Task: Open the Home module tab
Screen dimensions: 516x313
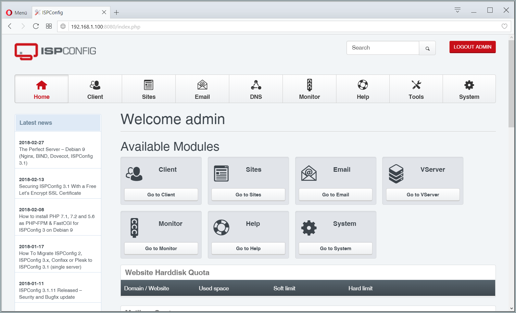Action: pos(42,89)
